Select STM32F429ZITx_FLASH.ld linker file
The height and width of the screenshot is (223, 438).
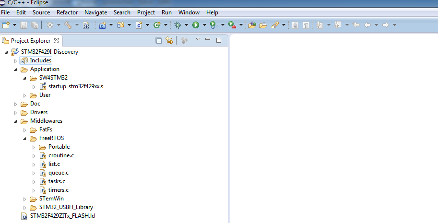(x=63, y=216)
